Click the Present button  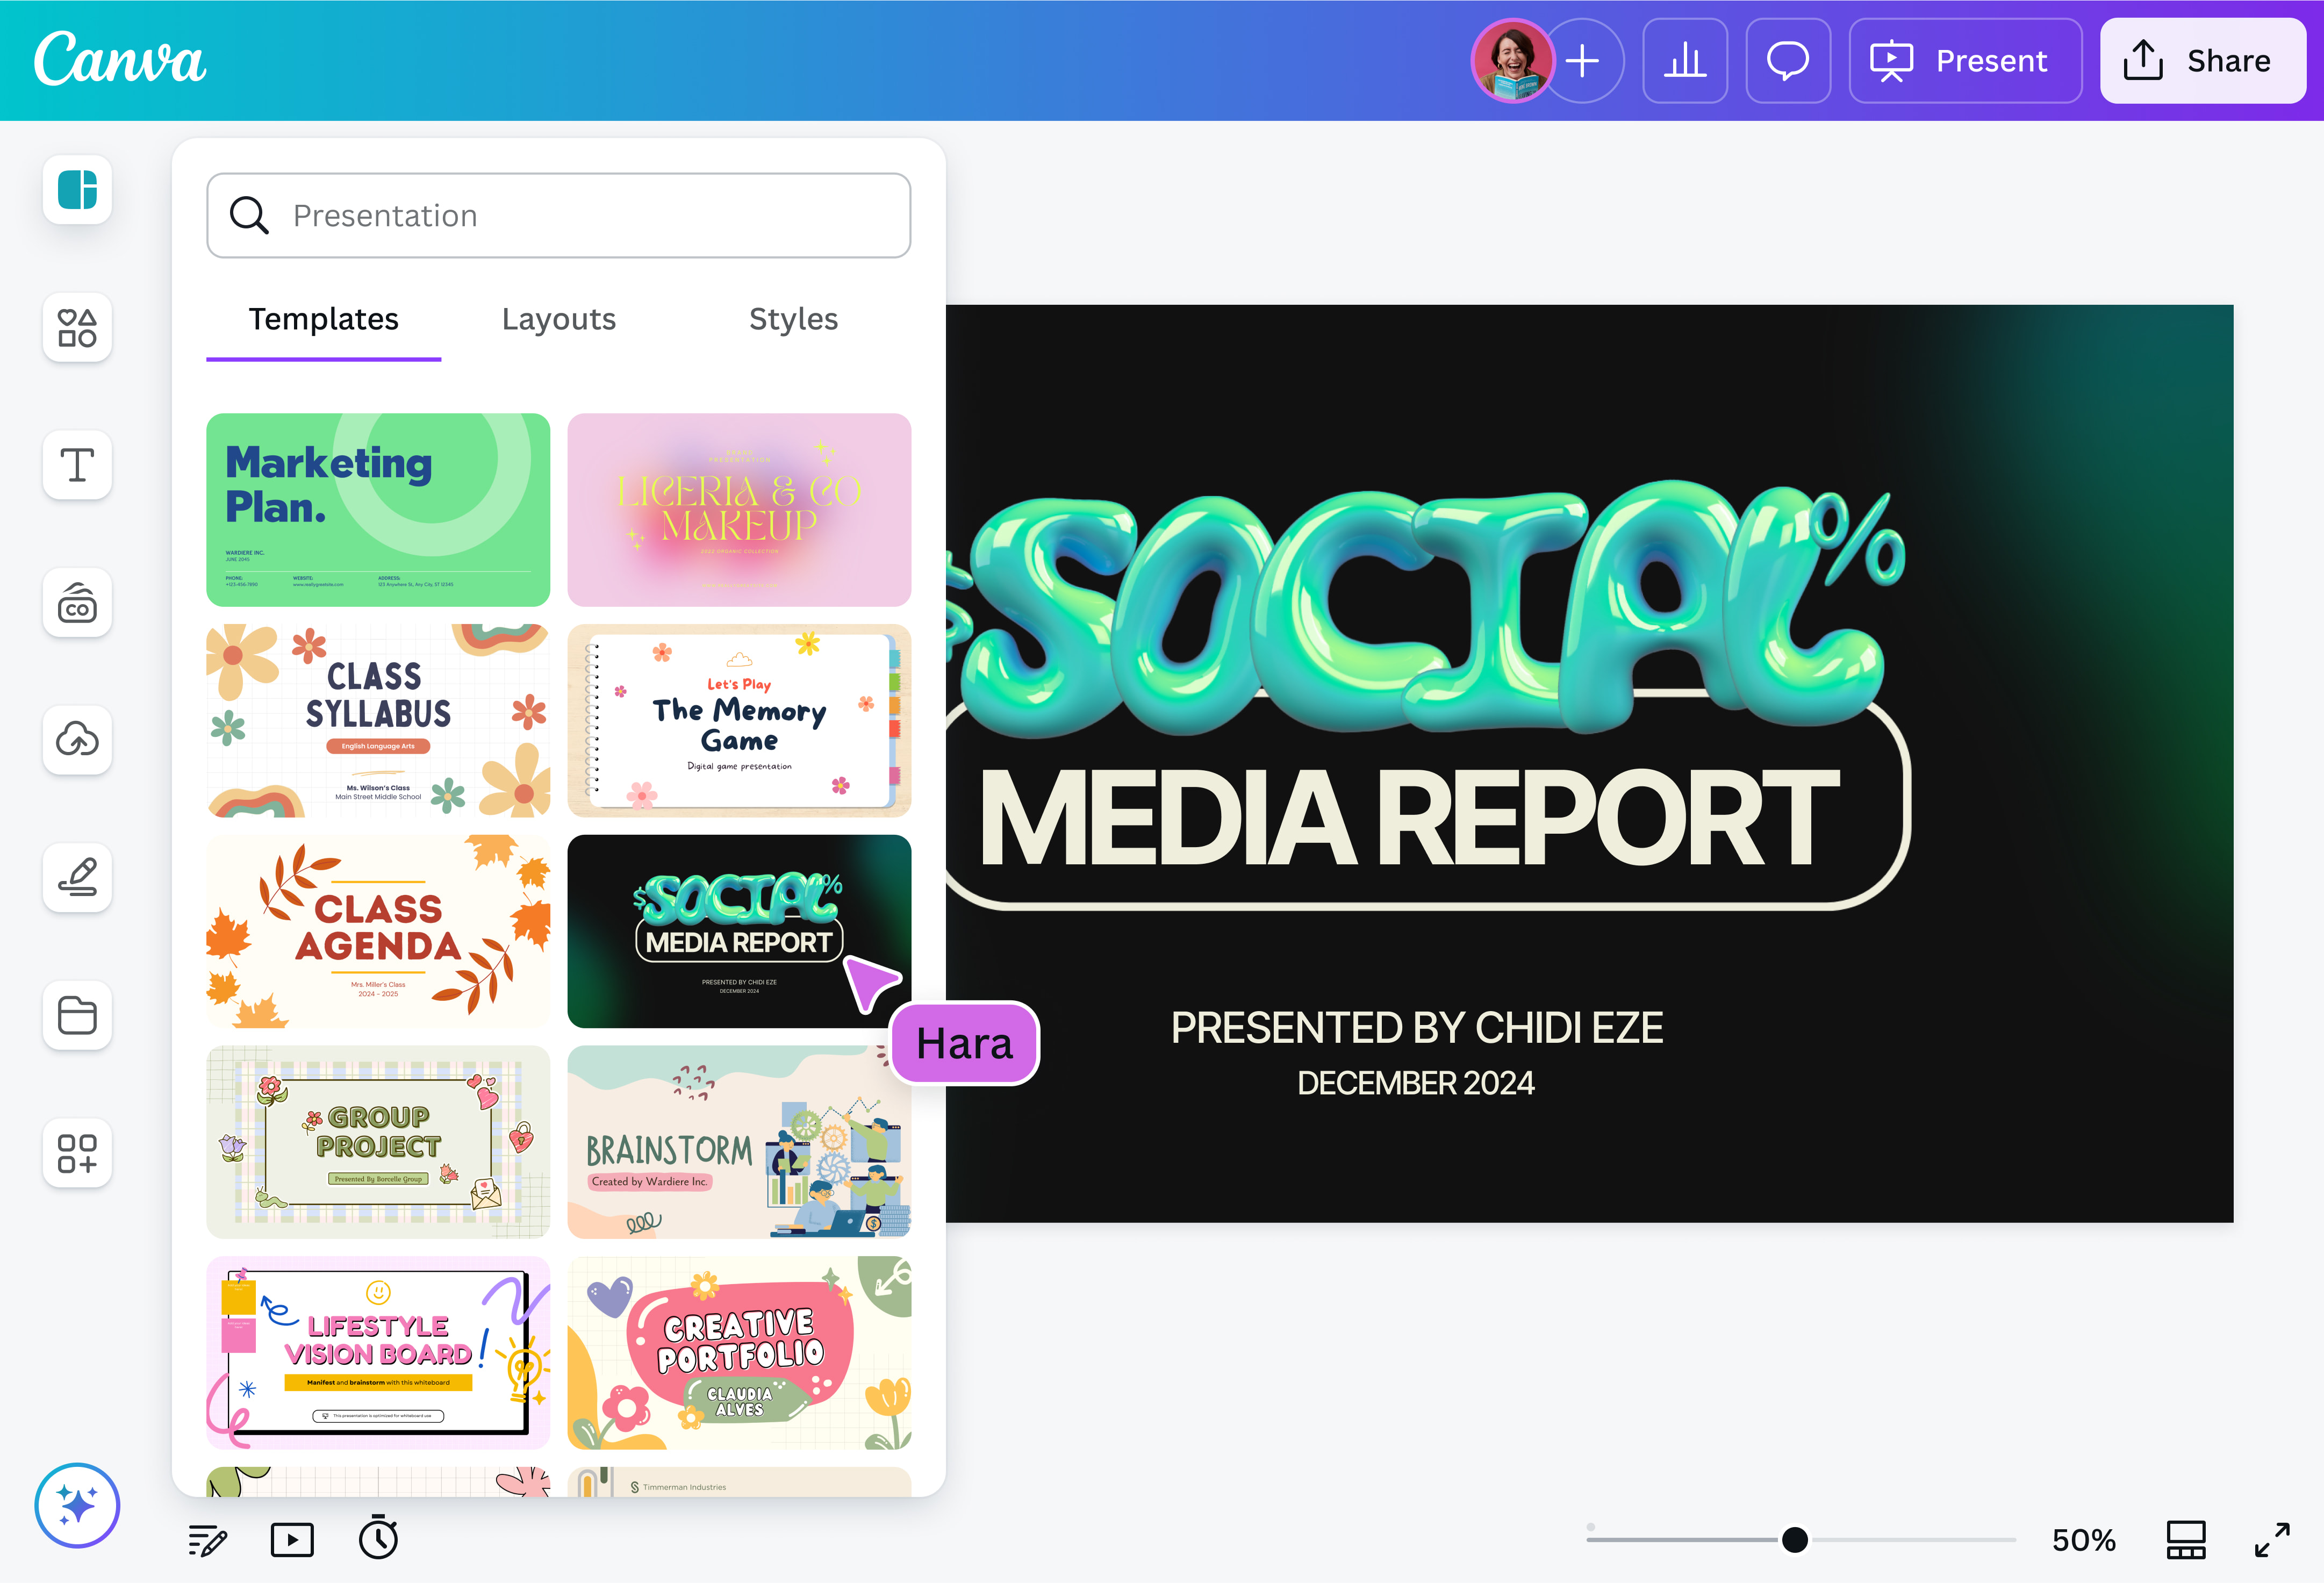[1964, 61]
